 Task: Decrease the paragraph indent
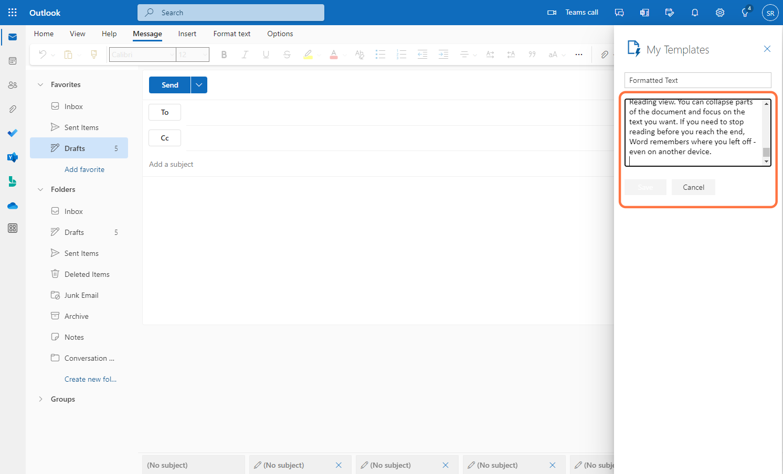pos(422,55)
